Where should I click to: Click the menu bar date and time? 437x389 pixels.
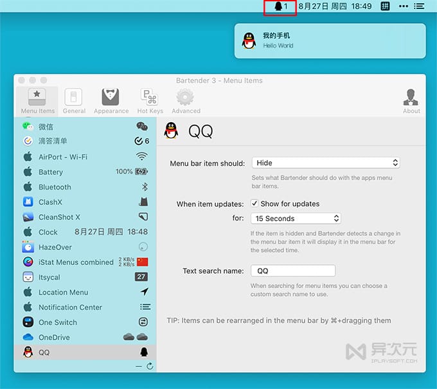pos(335,6)
